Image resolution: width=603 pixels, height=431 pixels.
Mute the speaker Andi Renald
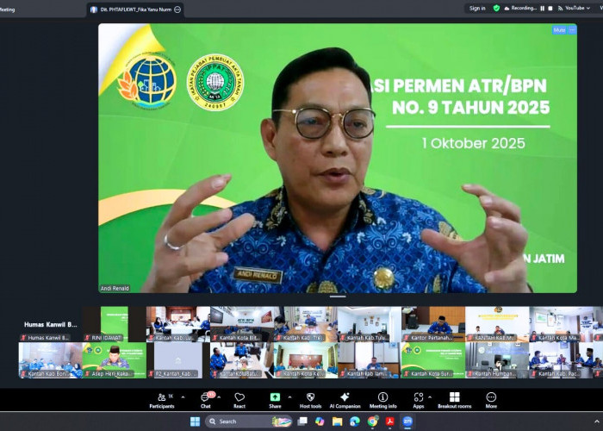[559, 29]
